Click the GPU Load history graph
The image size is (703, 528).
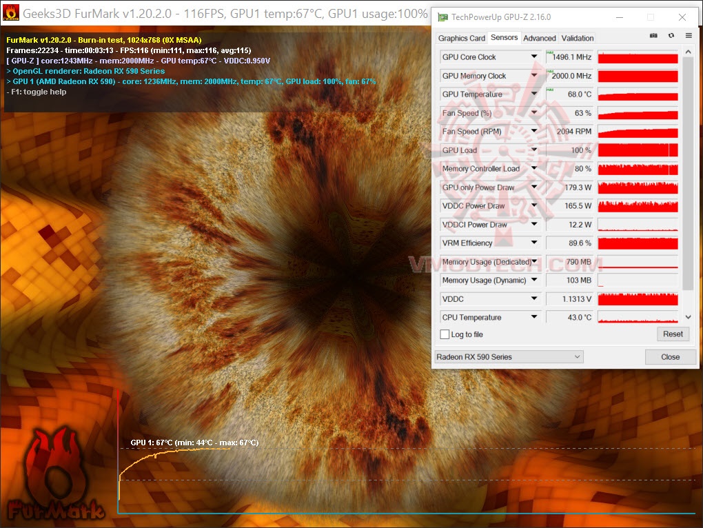tap(638, 150)
